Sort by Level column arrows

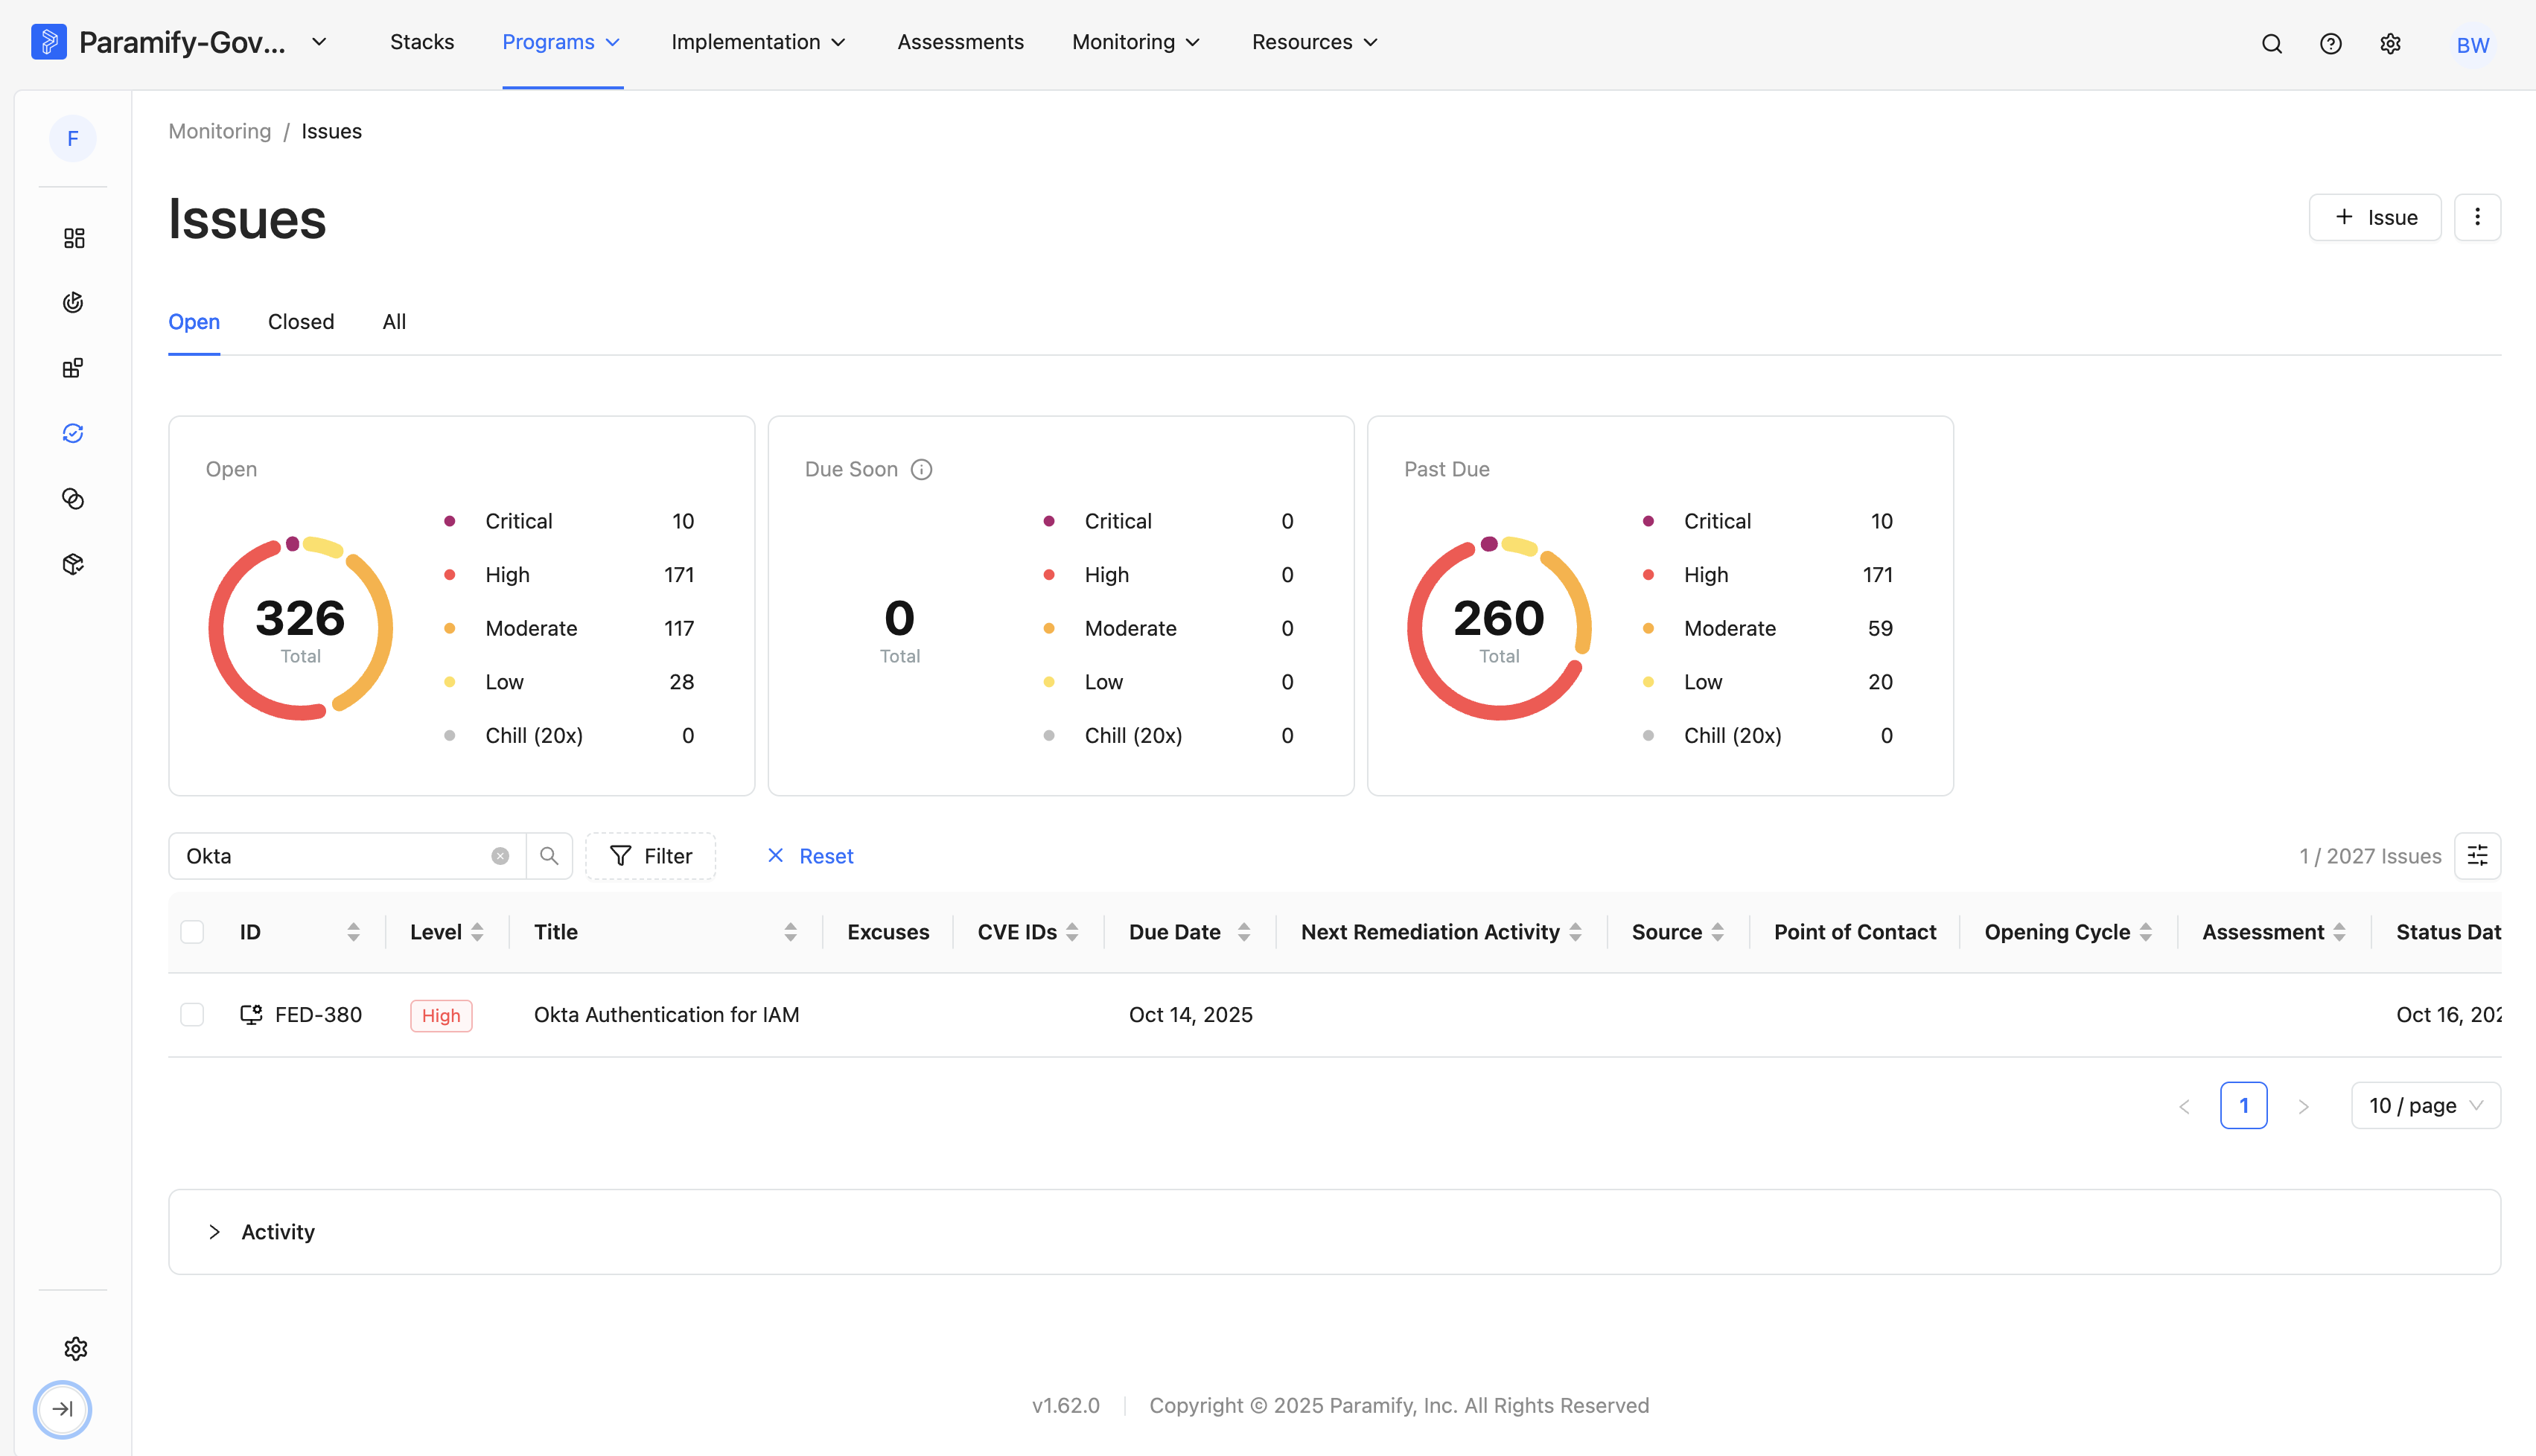477,932
